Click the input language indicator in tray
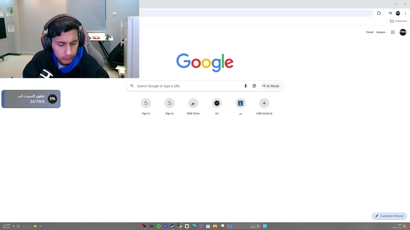Viewport: 410px width, 230px height. [24, 226]
